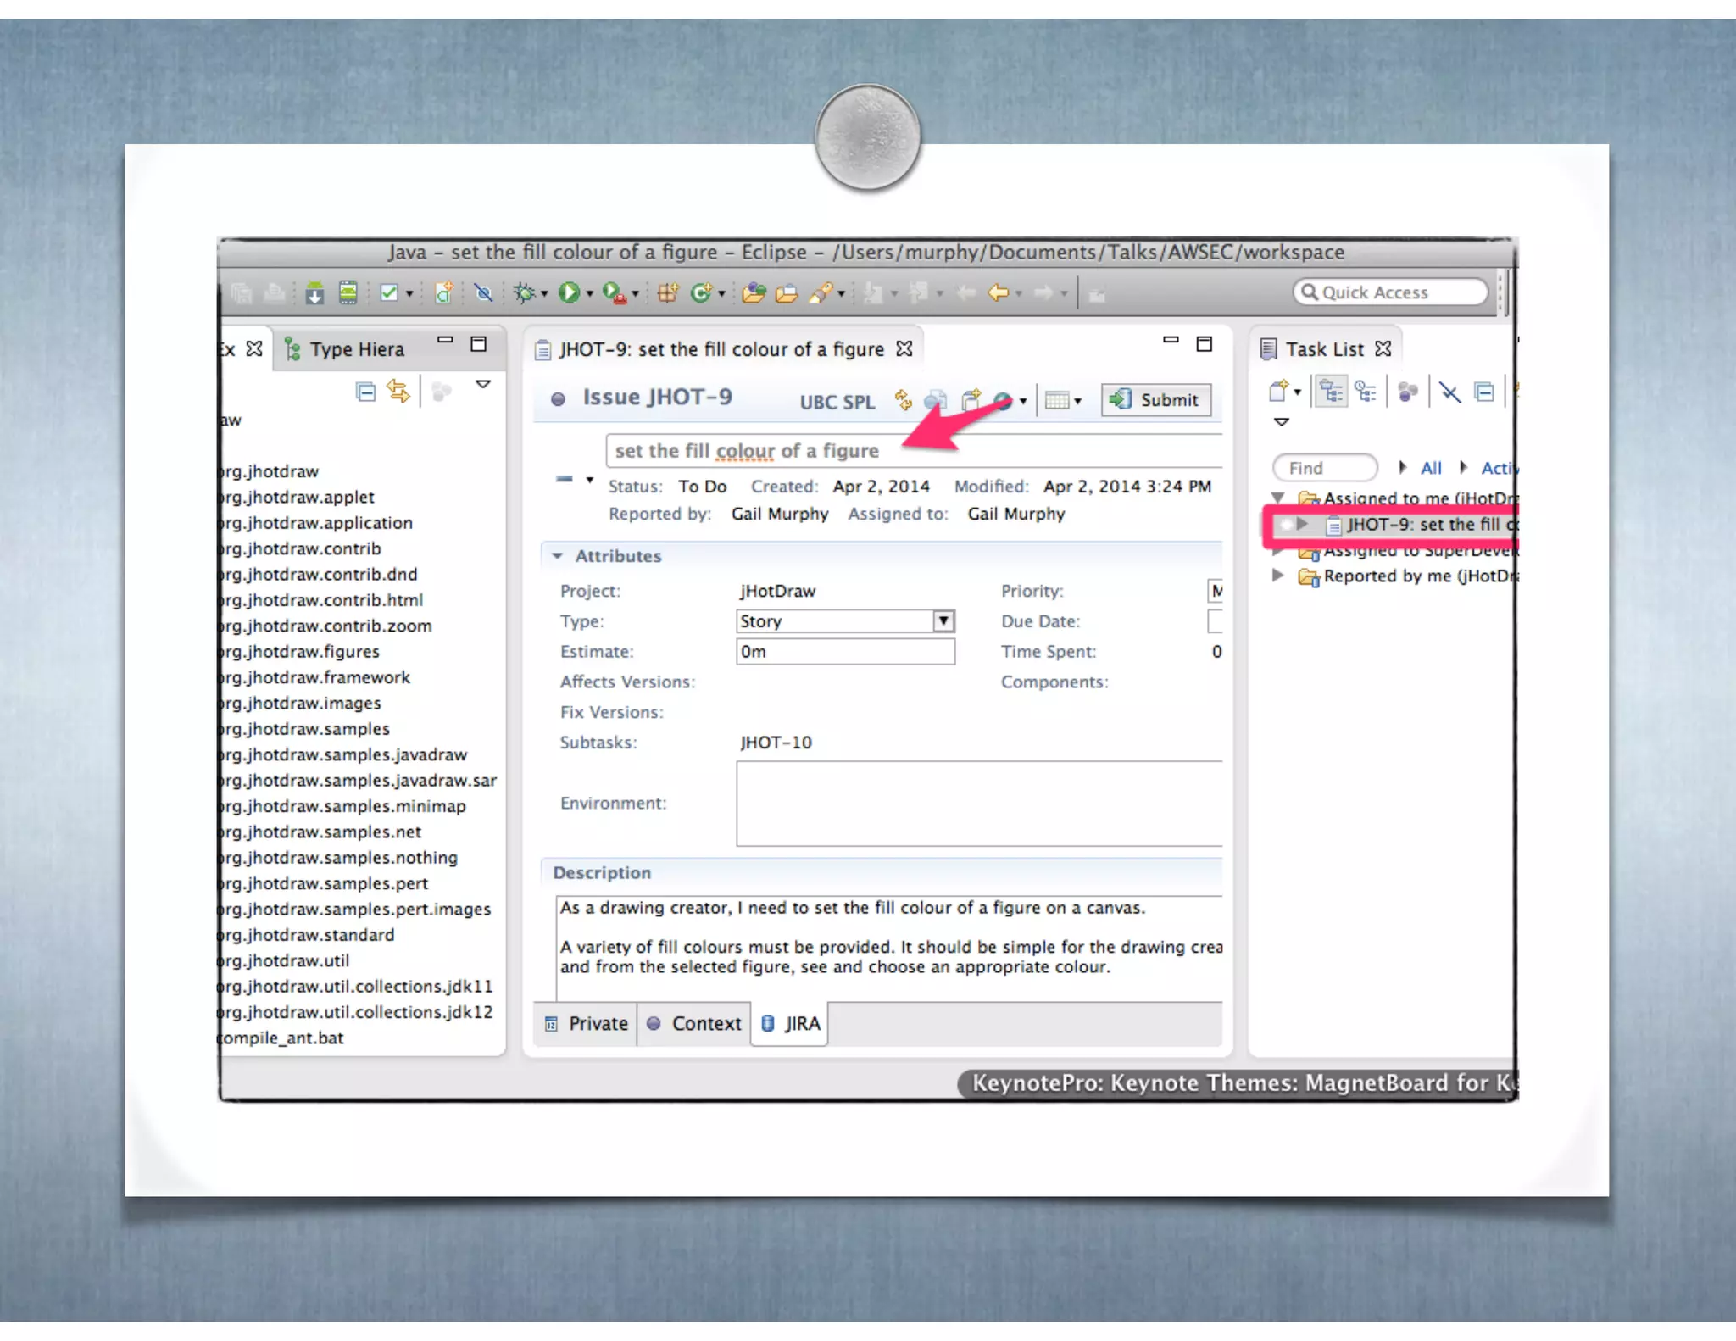This screenshot has height=1341, width=1736.
Task: Click the All working set link
Action: pyautogui.click(x=1431, y=468)
